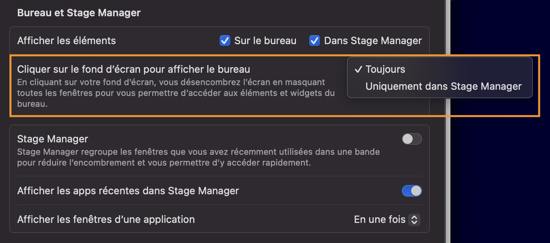Click the "Bureau et Stage Manager" heading

click(x=79, y=13)
